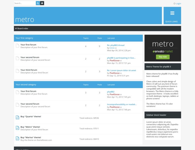
Task: Open Incomprehensibility or readab... topic
Action: (x=122, y=104)
